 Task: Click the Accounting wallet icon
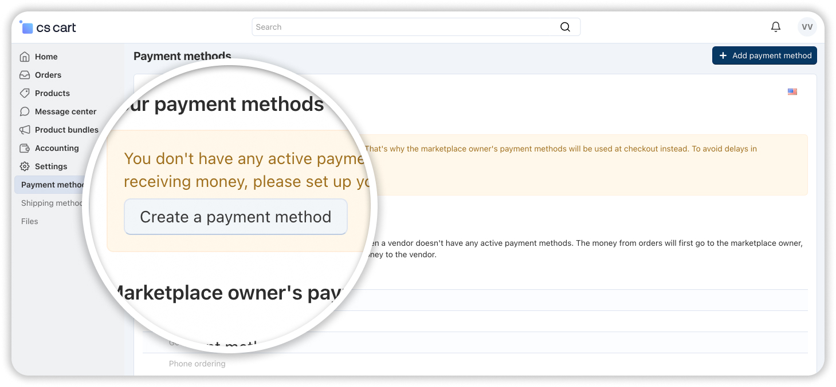[x=25, y=148]
